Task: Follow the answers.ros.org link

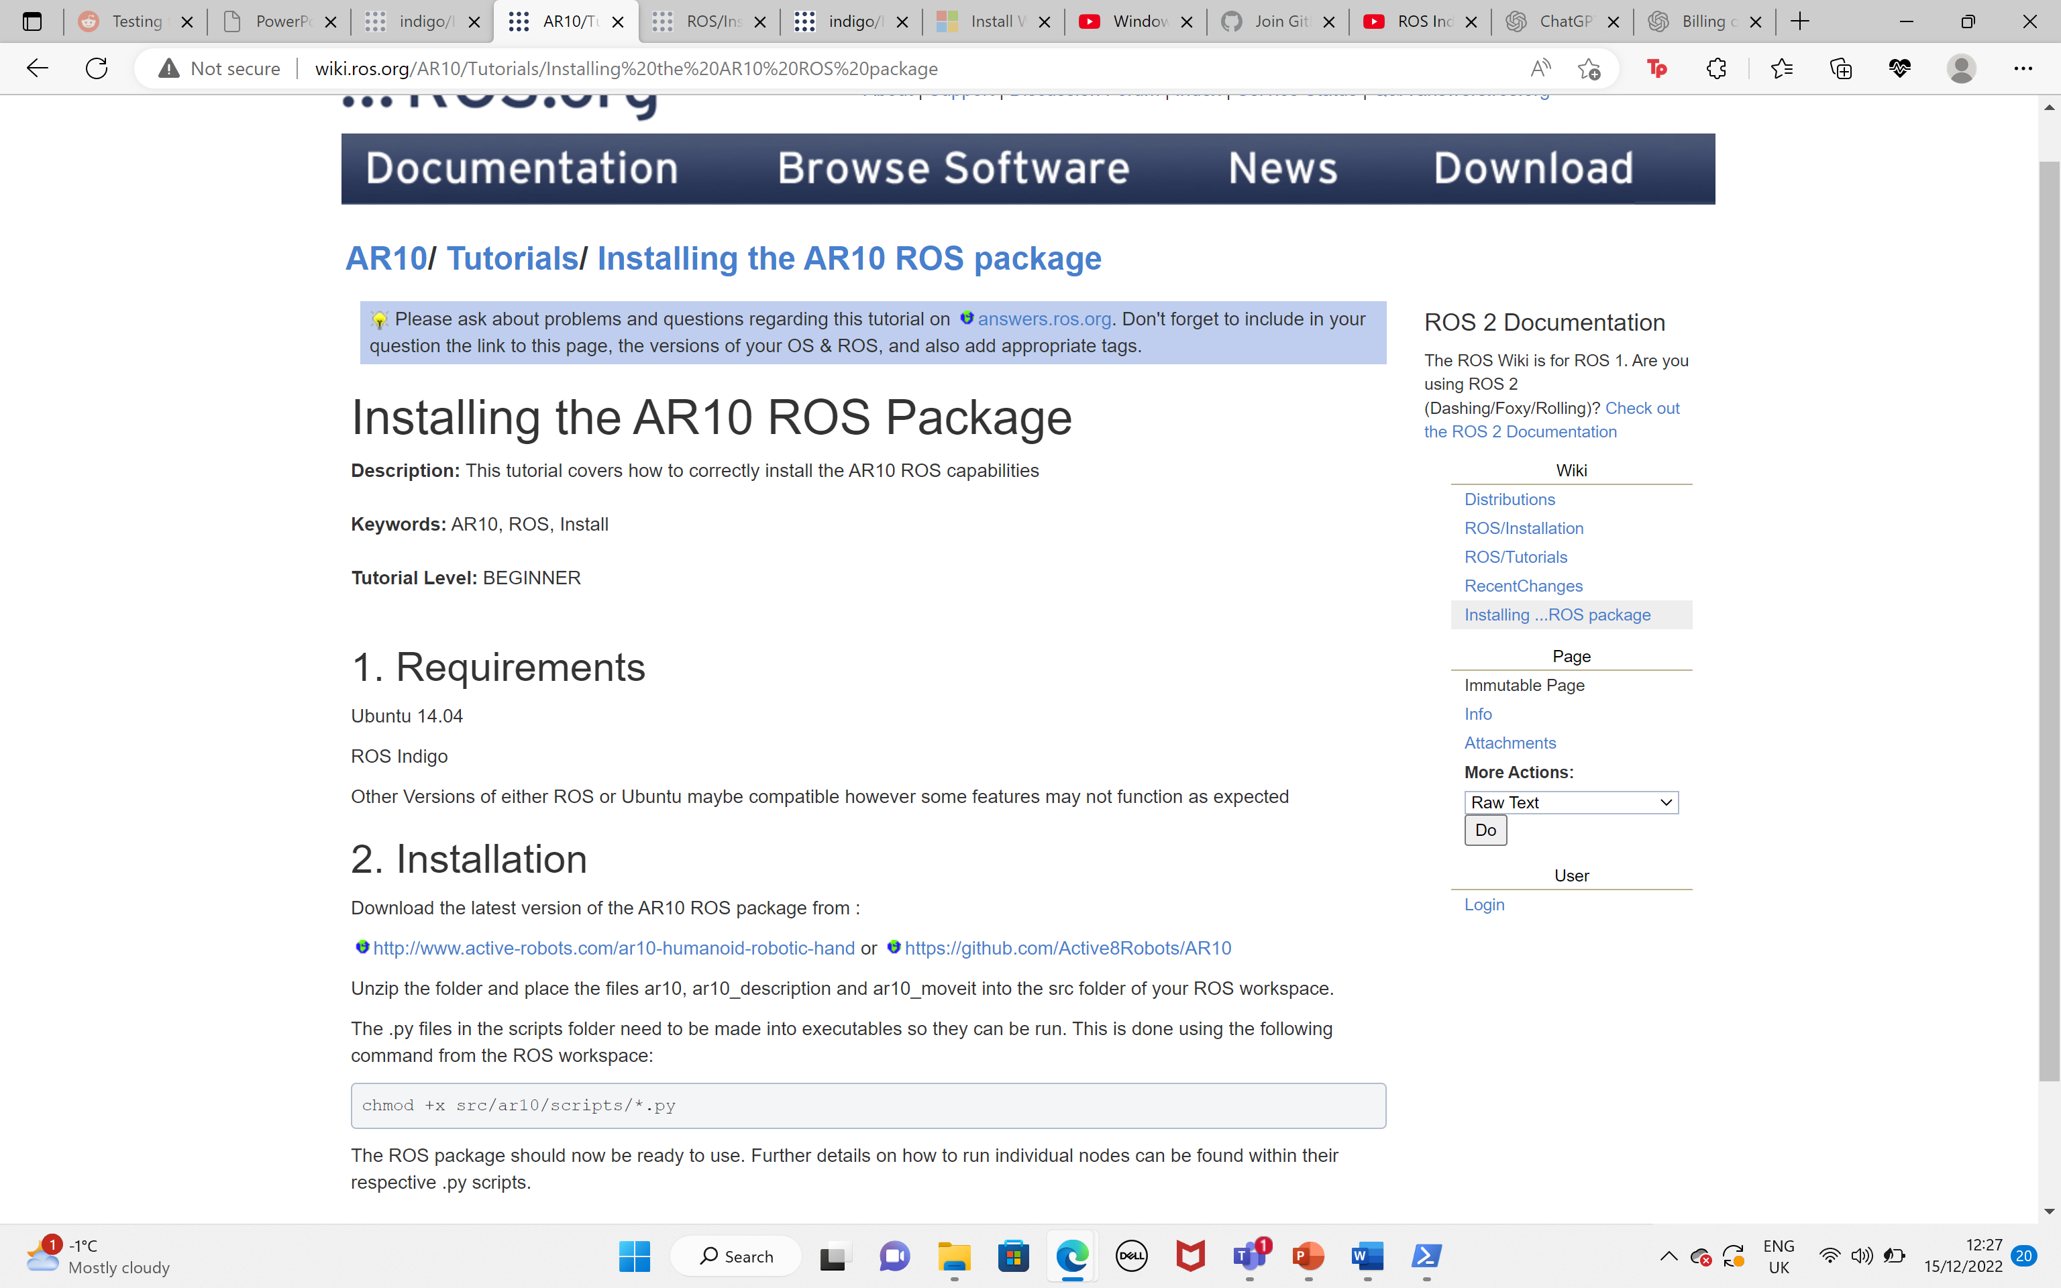Action: pos(1044,319)
